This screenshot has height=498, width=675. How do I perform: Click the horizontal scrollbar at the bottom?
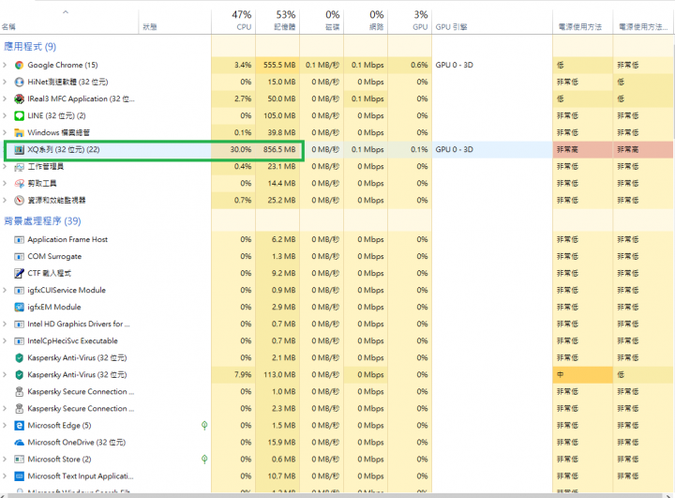[x=337, y=495]
